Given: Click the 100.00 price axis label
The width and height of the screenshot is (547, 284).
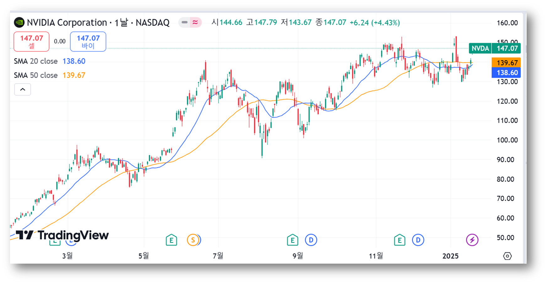Looking at the screenshot, I should 507,140.
